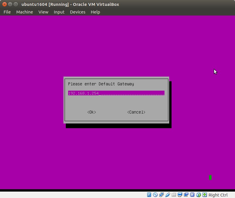Open the Input menu
235x198 pixels.
coord(59,12)
